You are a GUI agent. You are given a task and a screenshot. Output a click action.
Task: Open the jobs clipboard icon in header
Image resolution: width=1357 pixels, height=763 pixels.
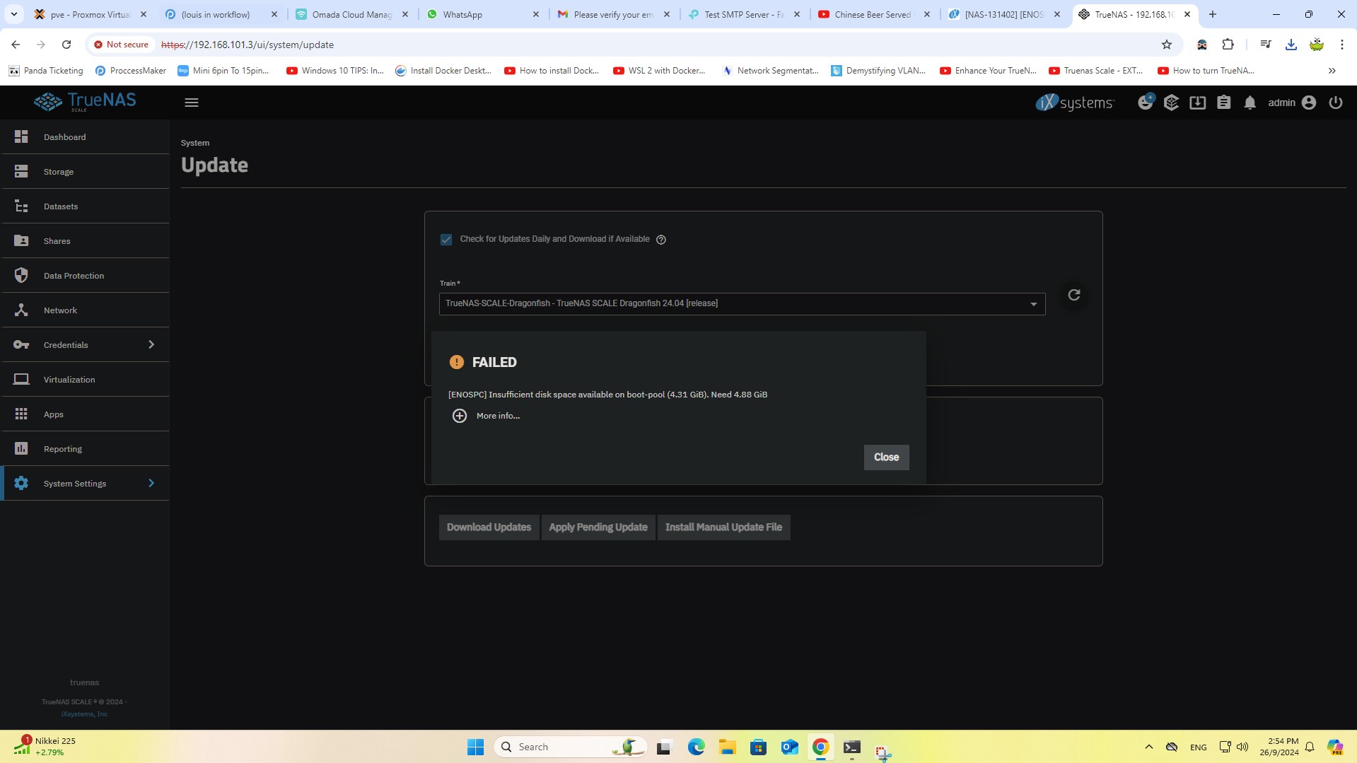coord(1223,103)
